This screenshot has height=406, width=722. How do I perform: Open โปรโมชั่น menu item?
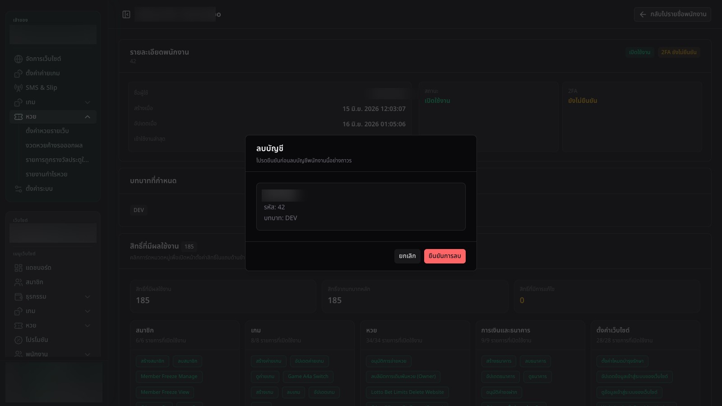53,340
